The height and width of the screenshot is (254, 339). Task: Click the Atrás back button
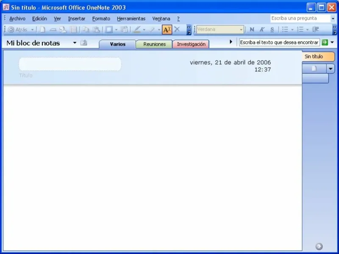[x=18, y=30]
